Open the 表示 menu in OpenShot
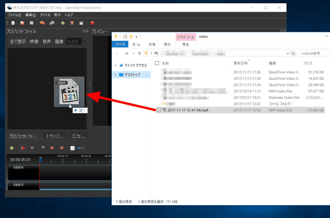Screen dimensions: 330x218 pyautogui.click(x=58, y=15)
